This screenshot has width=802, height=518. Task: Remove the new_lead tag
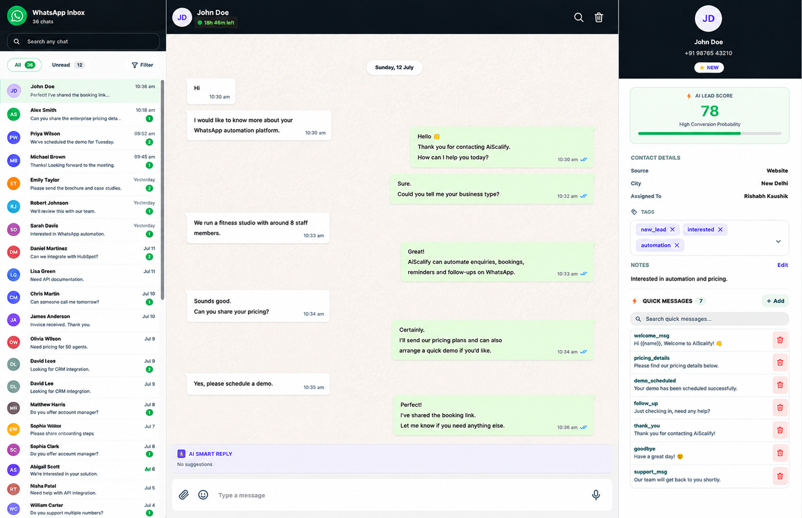[672, 230]
